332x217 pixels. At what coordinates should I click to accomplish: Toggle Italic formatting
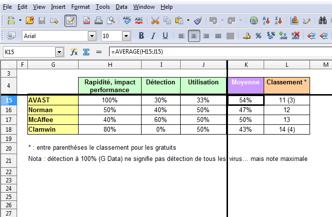click(153, 36)
